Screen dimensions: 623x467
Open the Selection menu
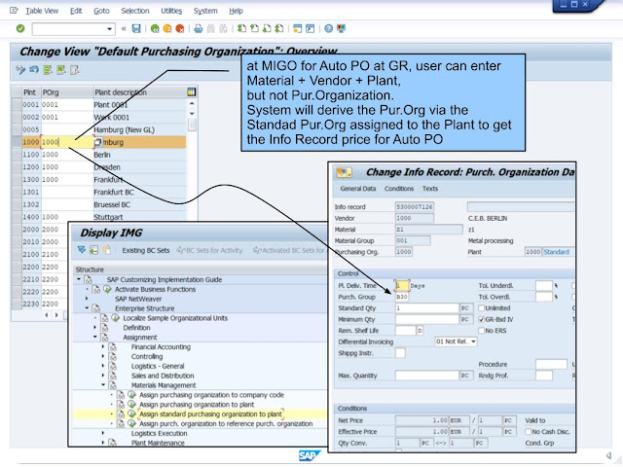[135, 11]
